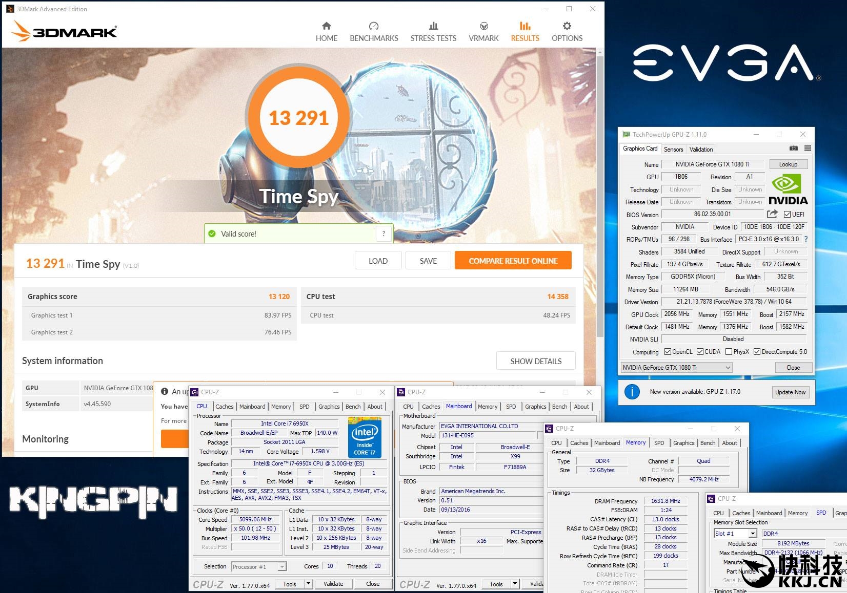Viewport: 847px width, 593px height.
Task: Click the GPU Name field in GPU-Z
Action: coord(712,164)
